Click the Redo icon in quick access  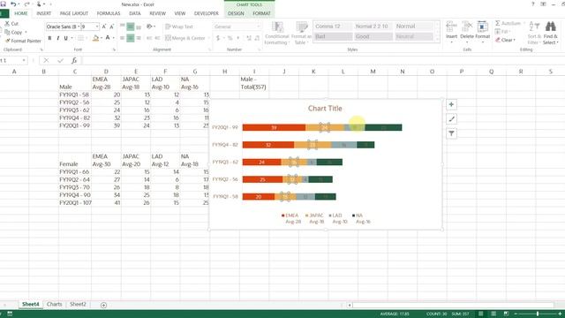coord(26,4)
